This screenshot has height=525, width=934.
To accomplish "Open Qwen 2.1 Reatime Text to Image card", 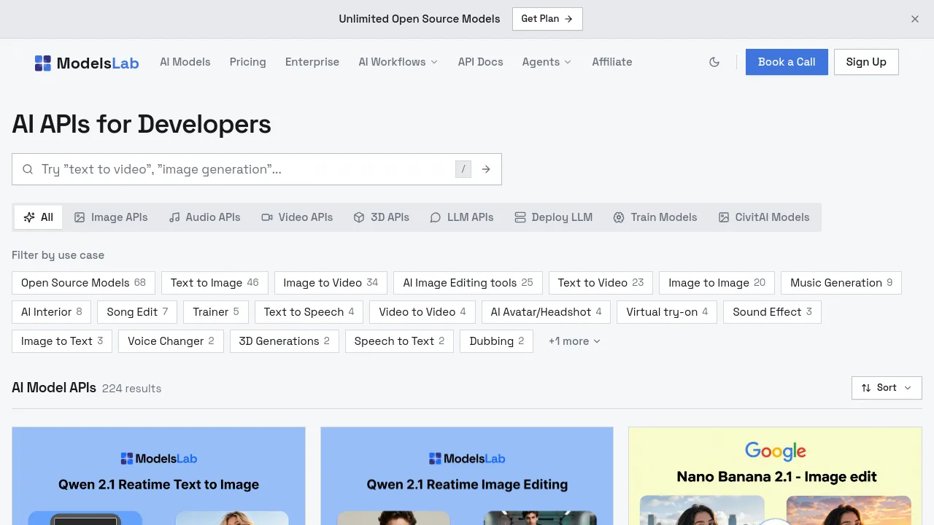I will point(158,476).
